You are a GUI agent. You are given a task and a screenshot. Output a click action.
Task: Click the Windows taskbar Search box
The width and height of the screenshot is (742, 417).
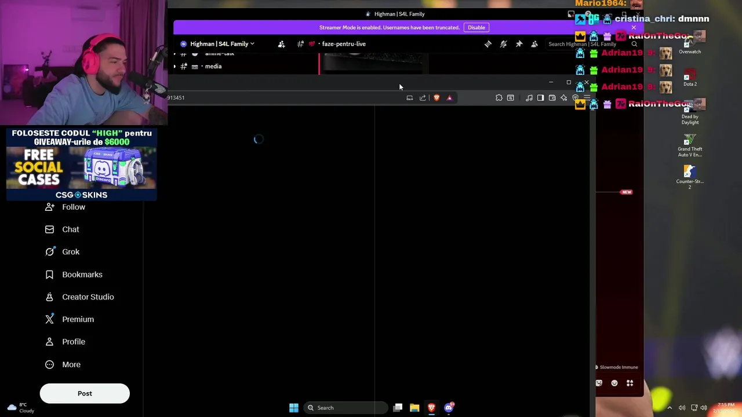click(x=345, y=408)
